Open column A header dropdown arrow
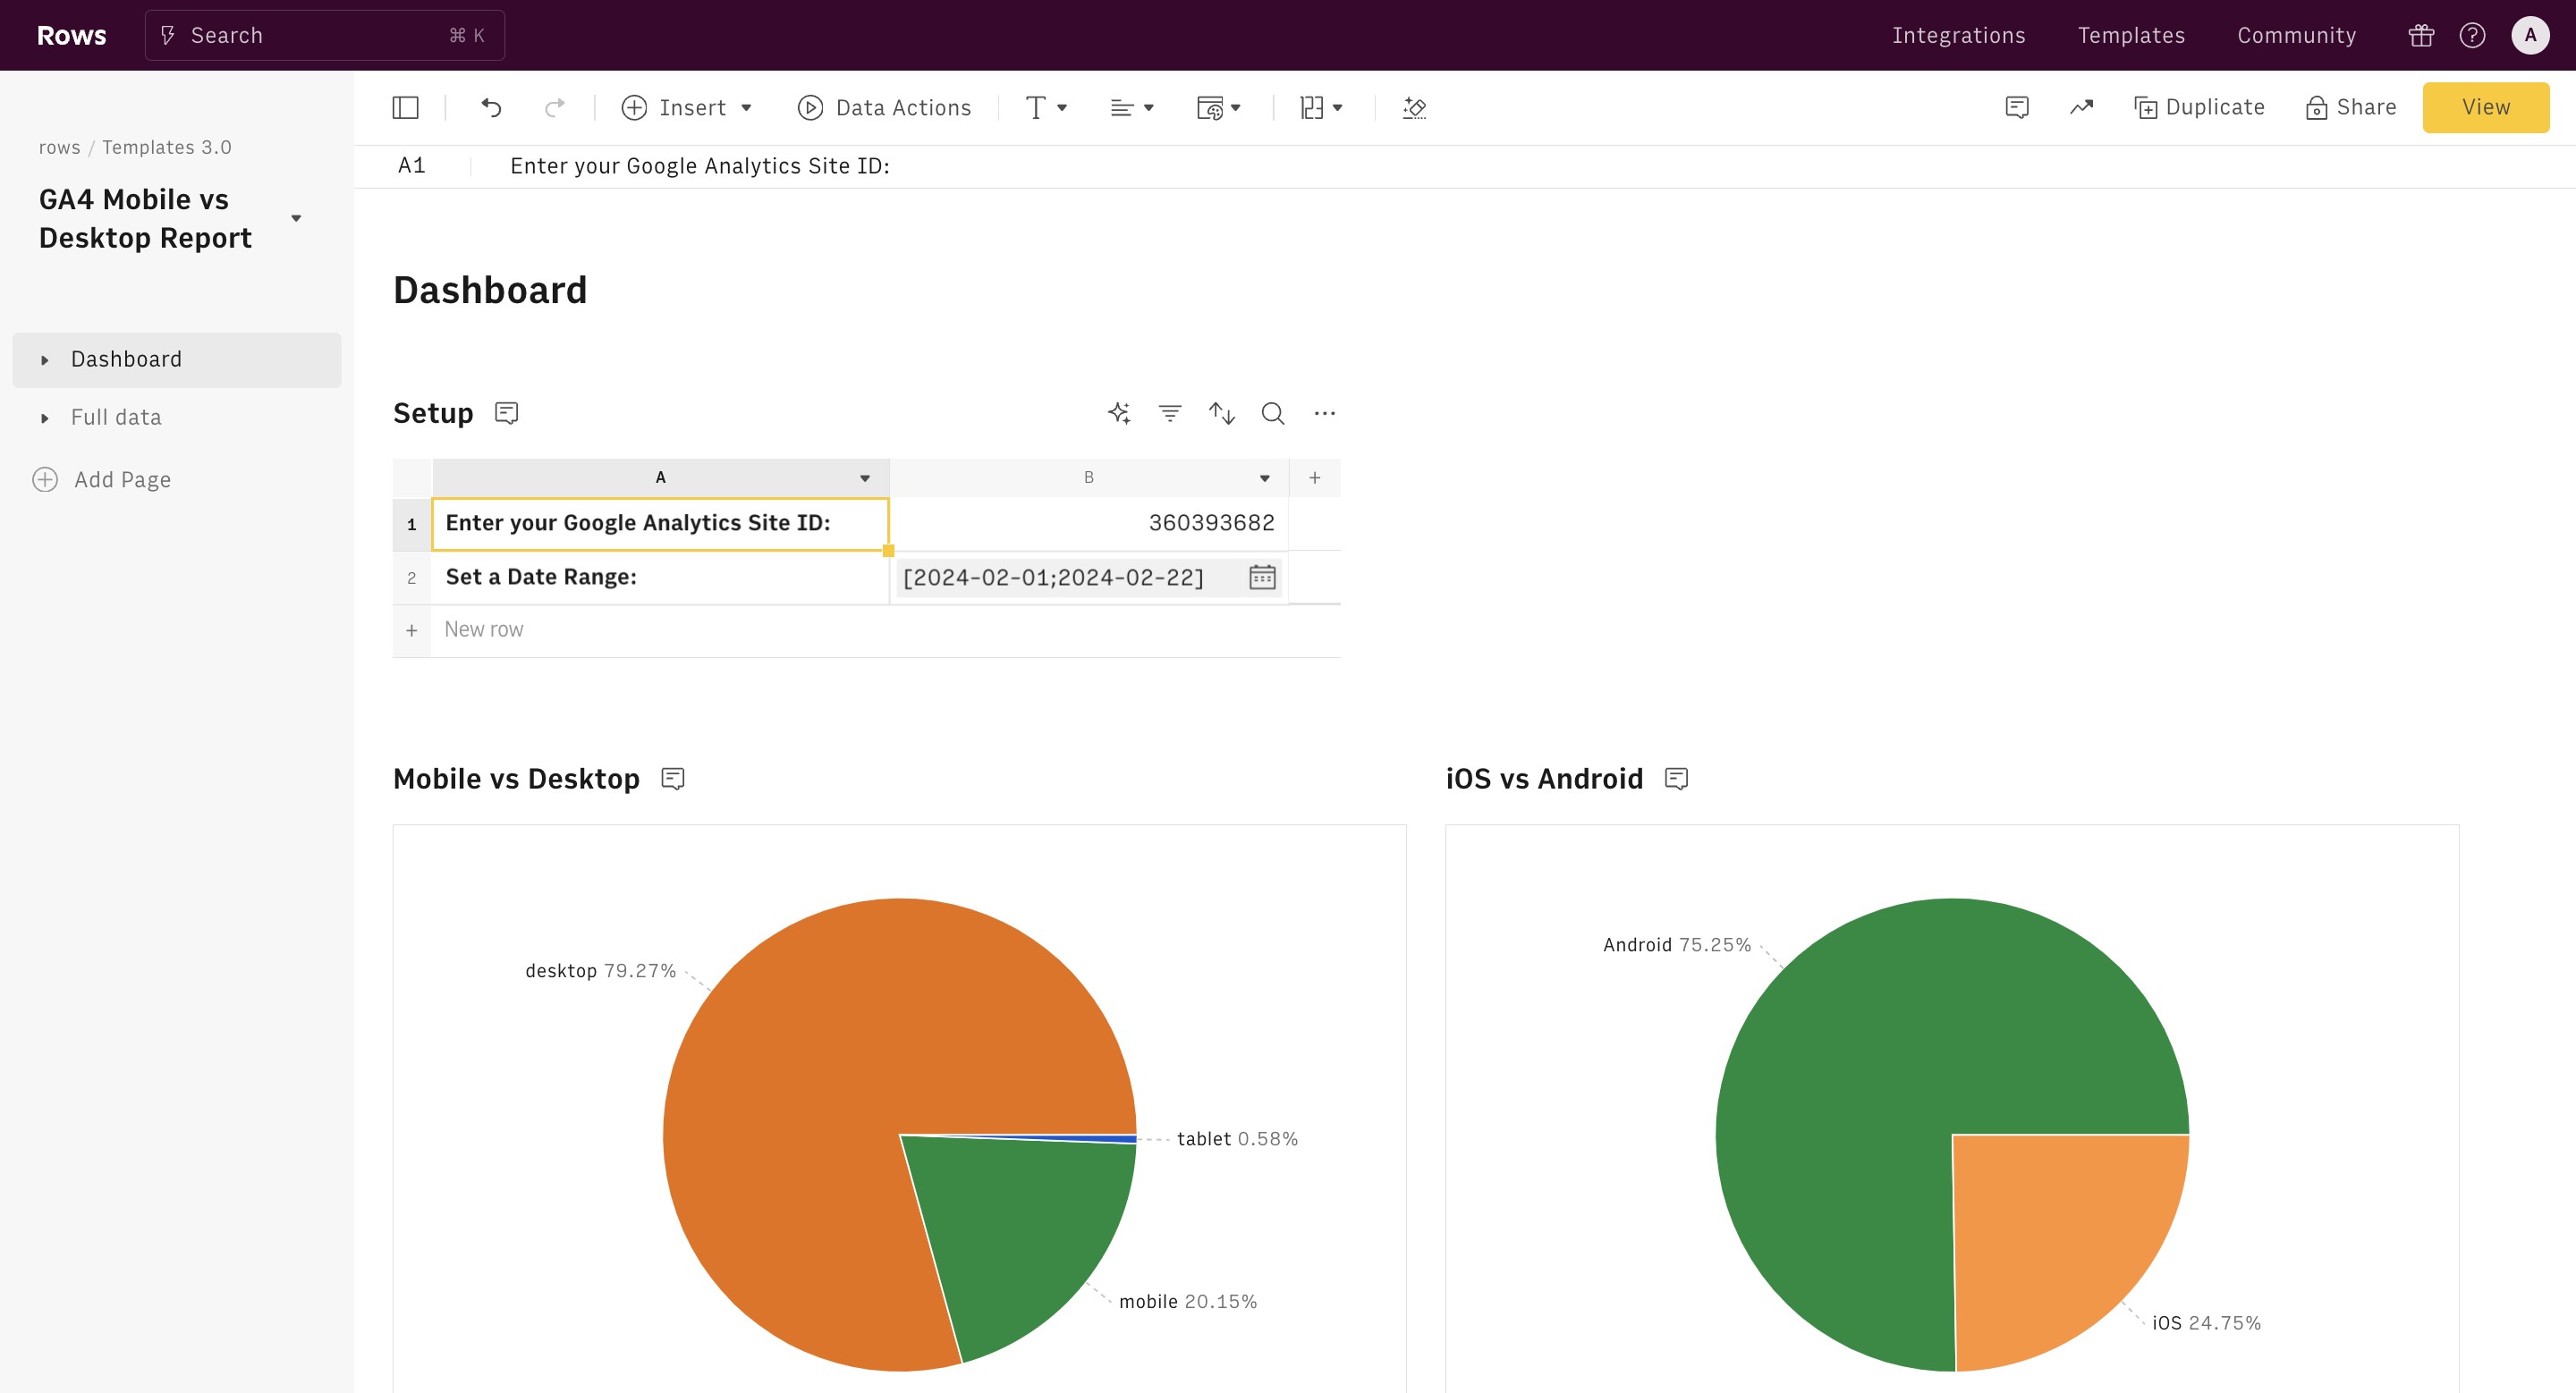This screenshot has height=1393, width=2576. click(x=865, y=477)
